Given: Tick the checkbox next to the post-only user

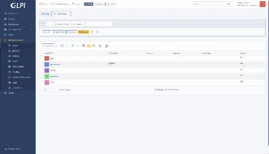Looking at the screenshot, I should click(41, 76).
